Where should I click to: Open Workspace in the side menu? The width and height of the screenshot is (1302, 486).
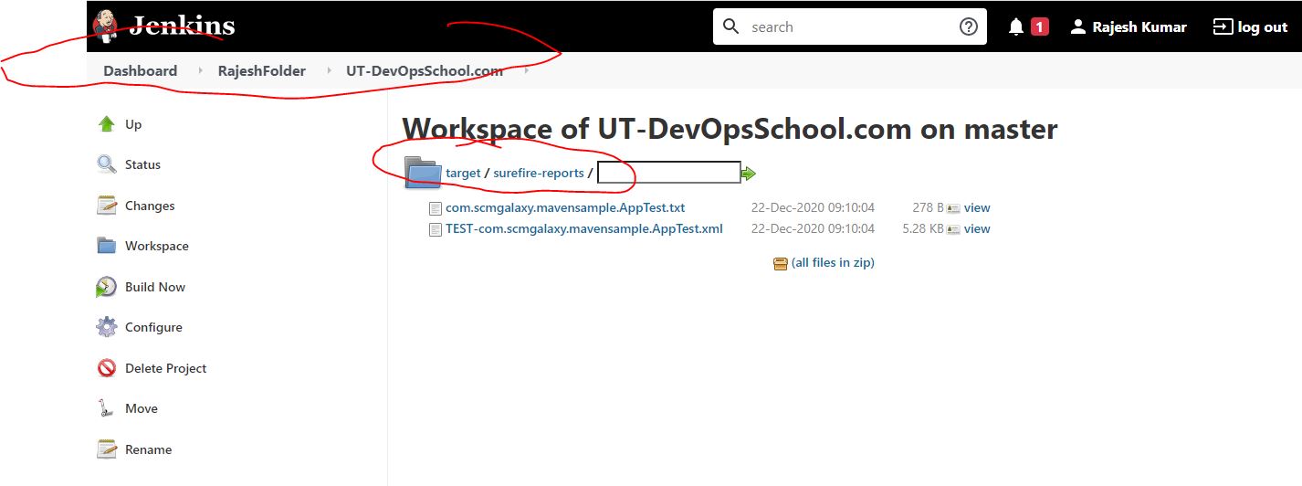(x=156, y=246)
